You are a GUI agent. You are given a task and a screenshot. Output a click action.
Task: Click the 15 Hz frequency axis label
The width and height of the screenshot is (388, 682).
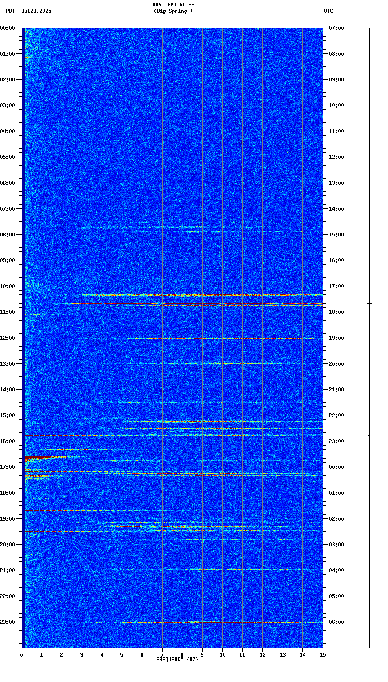click(x=323, y=655)
